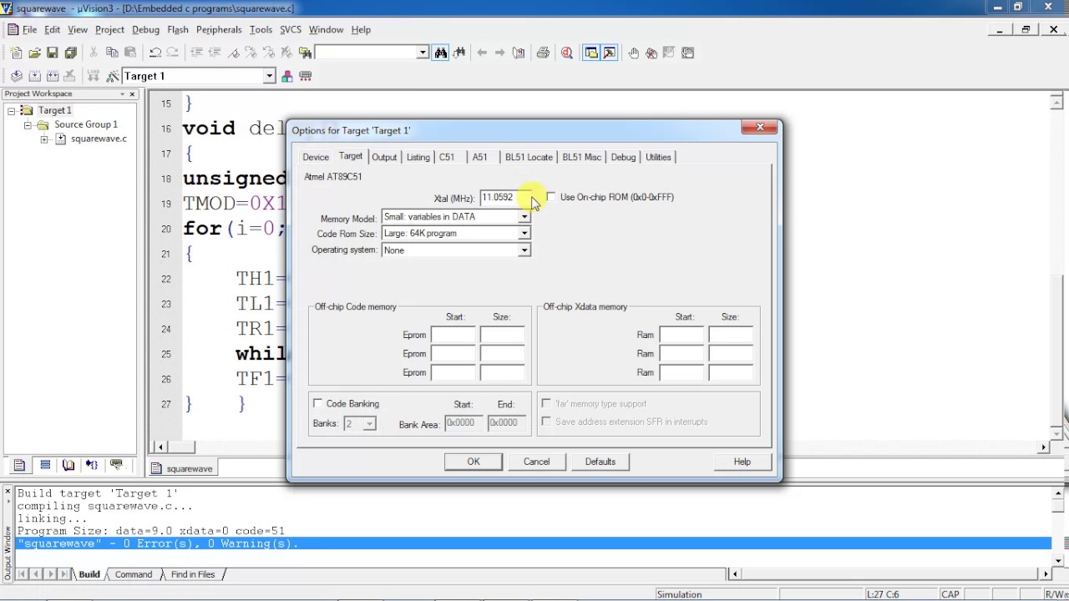Click the Paste clipboard icon
Image resolution: width=1069 pixels, height=601 pixels.
click(x=130, y=53)
